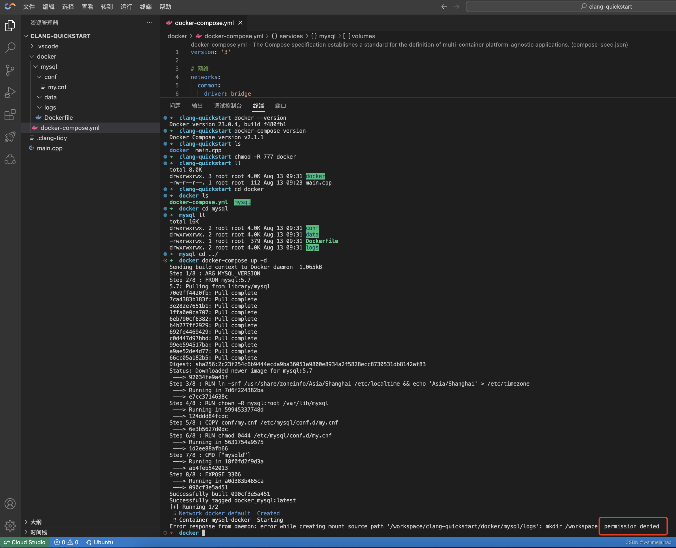
Task: Click breadcrumb docker folder segment
Action: pos(177,36)
